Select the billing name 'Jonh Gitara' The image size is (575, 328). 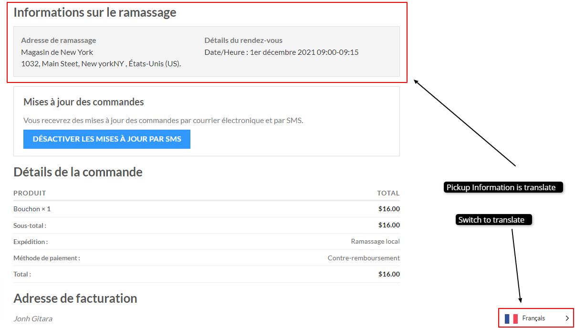coord(33,318)
